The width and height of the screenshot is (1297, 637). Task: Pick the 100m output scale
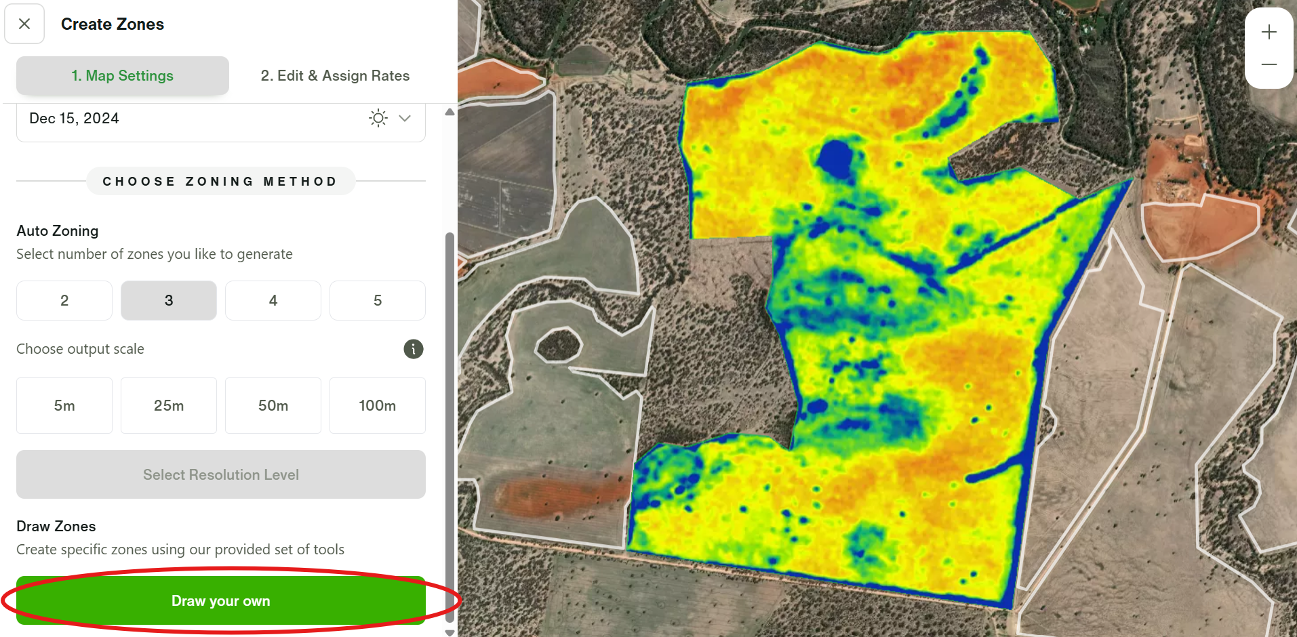click(378, 405)
